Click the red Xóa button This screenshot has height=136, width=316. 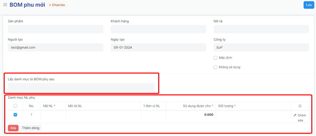pyautogui.click(x=13, y=128)
